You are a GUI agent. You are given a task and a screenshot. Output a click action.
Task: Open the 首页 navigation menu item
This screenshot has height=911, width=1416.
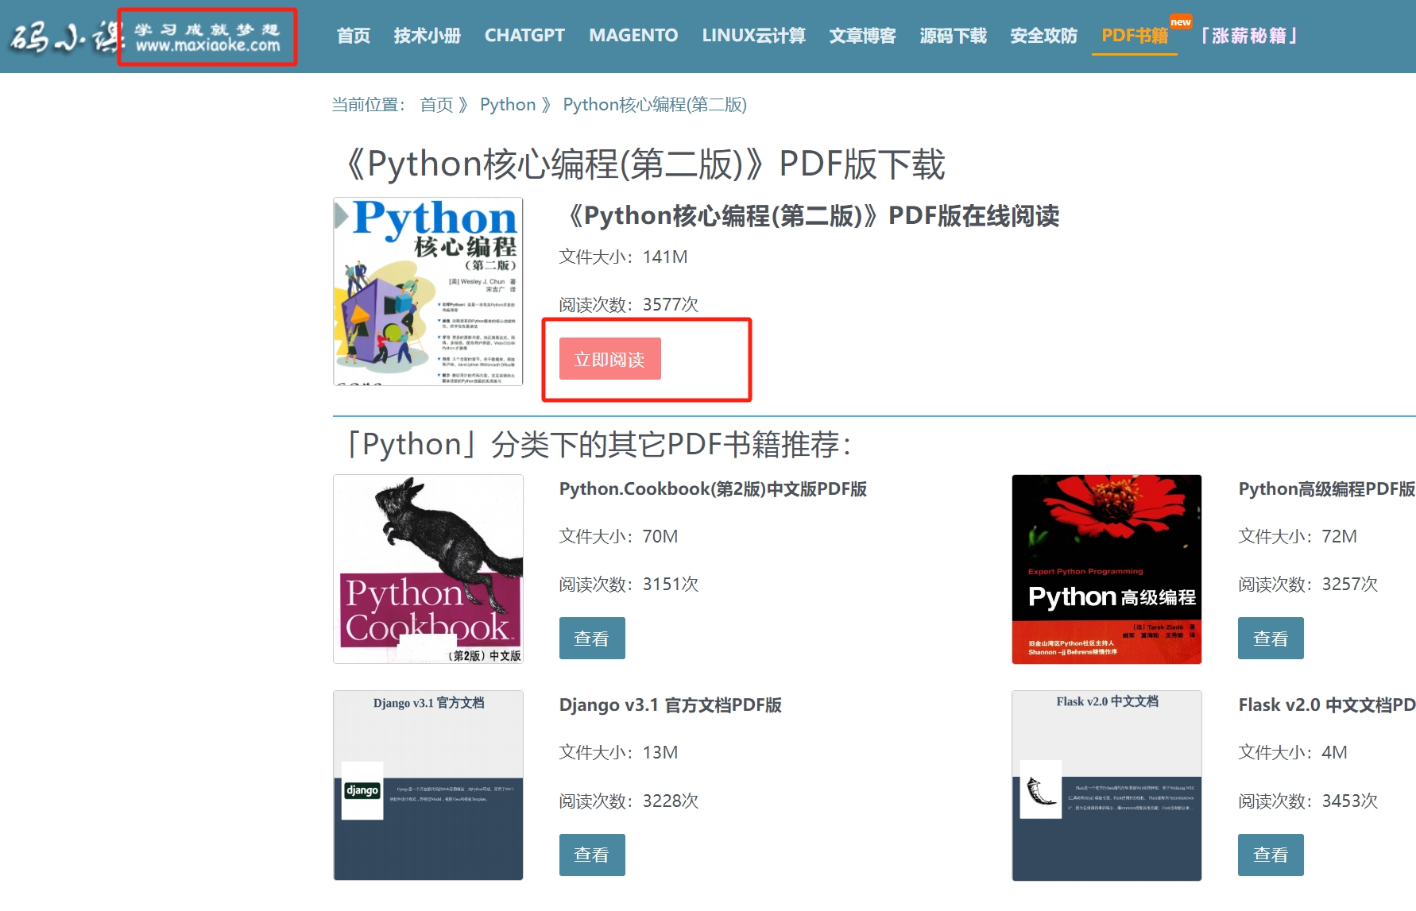353,36
